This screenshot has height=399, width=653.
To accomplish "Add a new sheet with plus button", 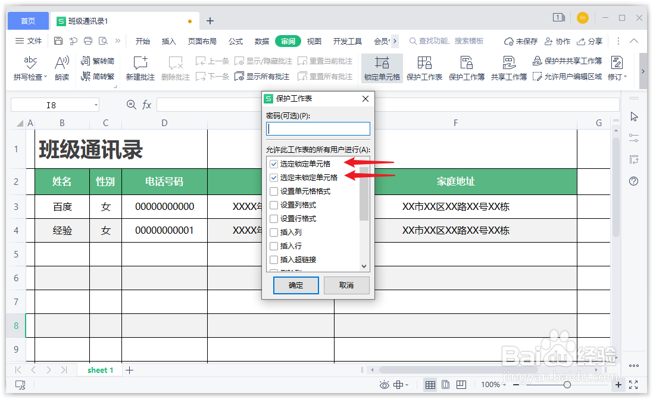I will coord(130,370).
